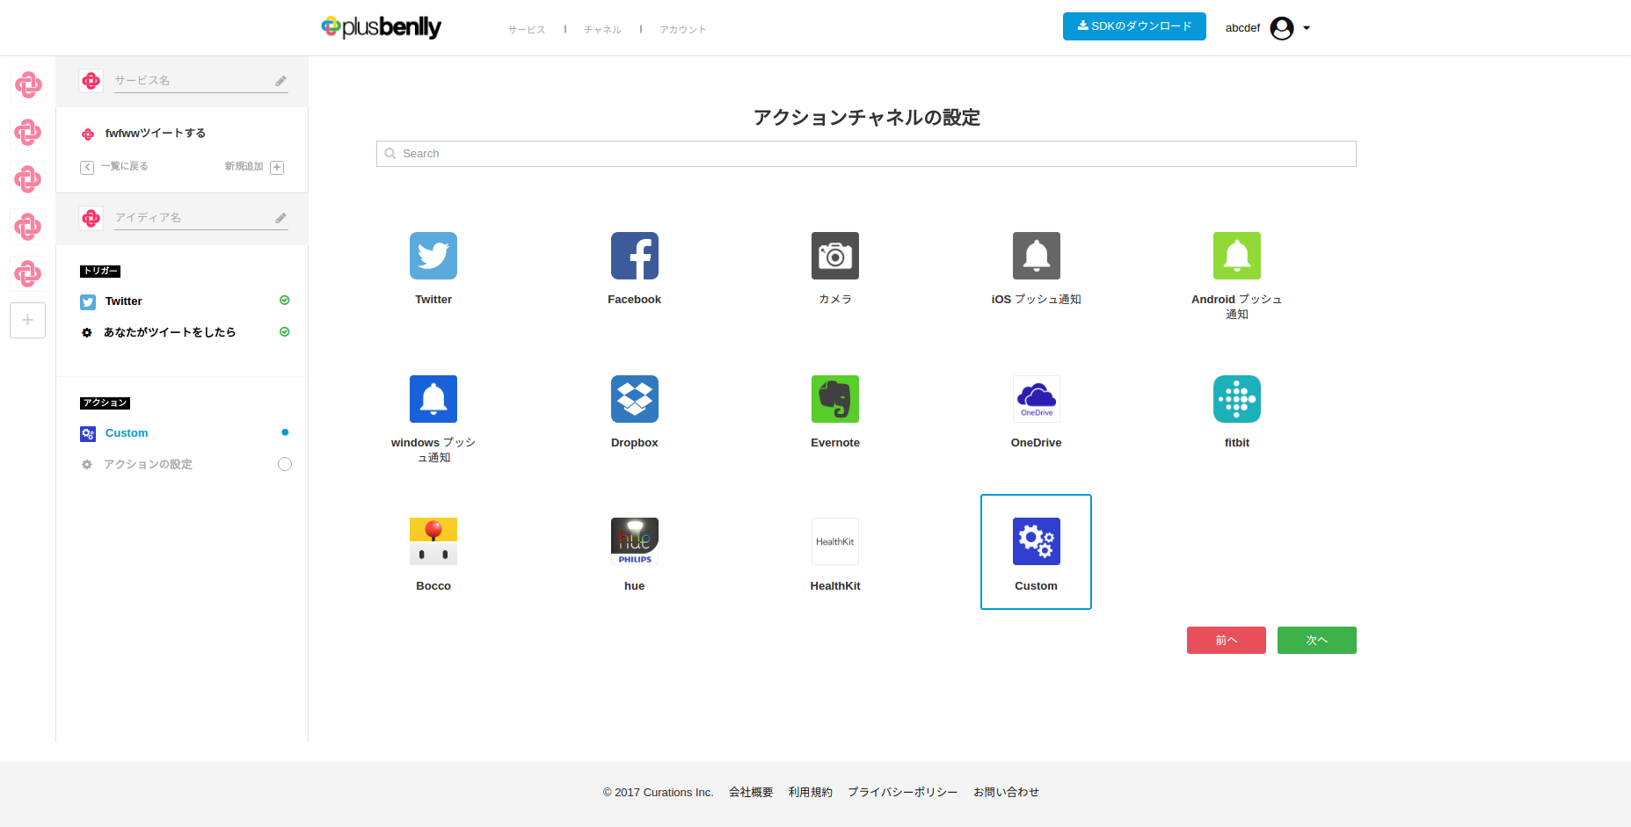Pick the カメラ camera channel icon
The width and height of the screenshot is (1631, 827).
[x=835, y=256]
